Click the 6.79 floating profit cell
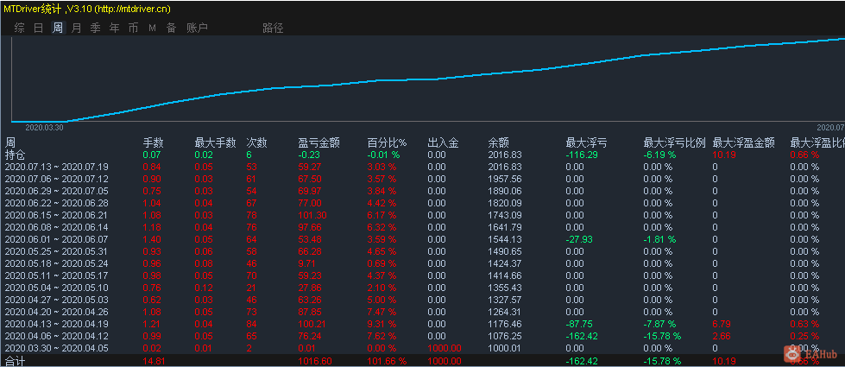Viewport: 845px width, 367px height. pyautogui.click(x=722, y=324)
